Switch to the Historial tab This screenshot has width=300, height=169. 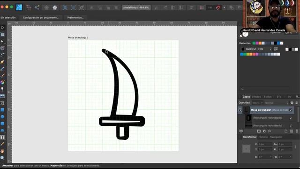pyautogui.click(x=263, y=137)
